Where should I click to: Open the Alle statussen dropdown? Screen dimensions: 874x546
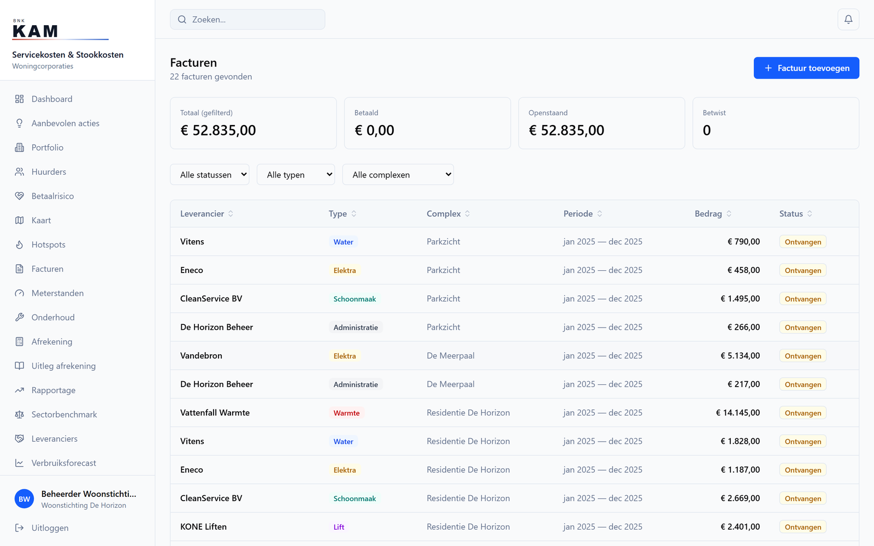[210, 175]
